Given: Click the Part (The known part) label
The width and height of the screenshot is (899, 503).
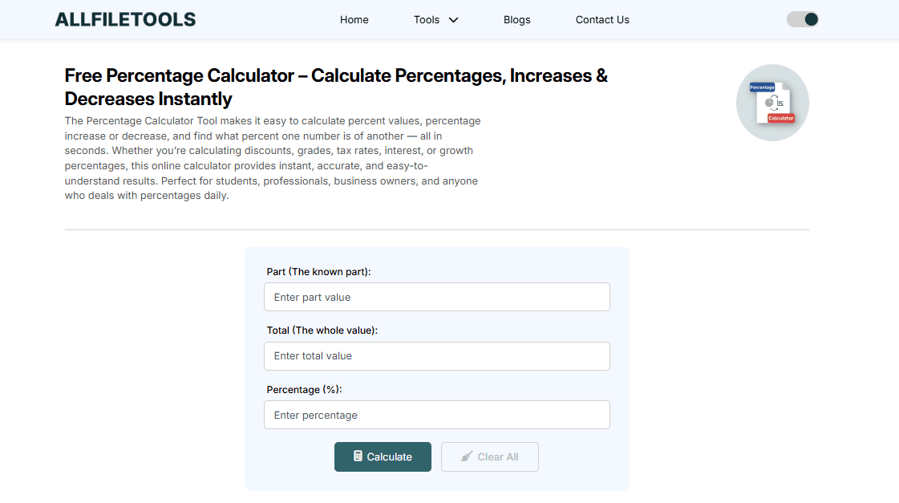Looking at the screenshot, I should click(x=318, y=272).
